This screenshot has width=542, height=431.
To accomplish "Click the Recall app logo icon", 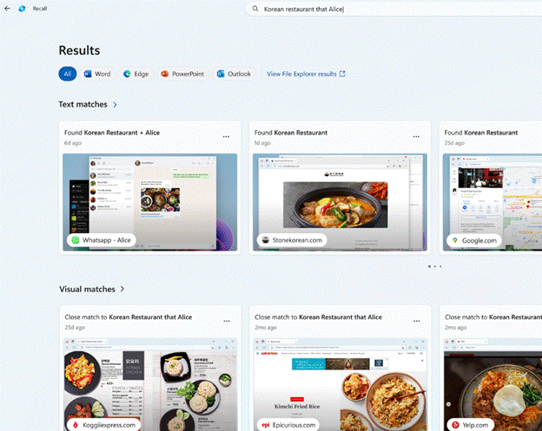I will pyautogui.click(x=22, y=9).
